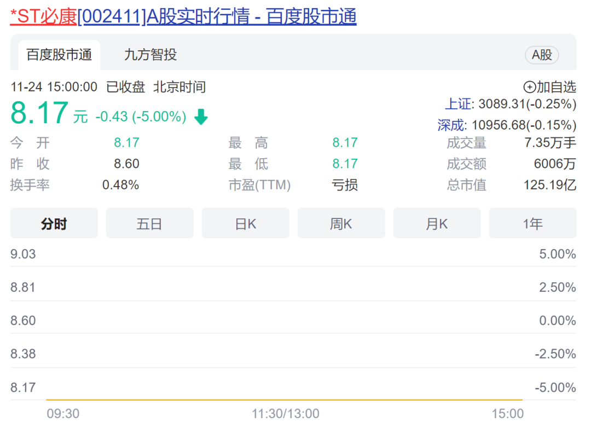Click the 成交额 value 6006万

(x=555, y=164)
